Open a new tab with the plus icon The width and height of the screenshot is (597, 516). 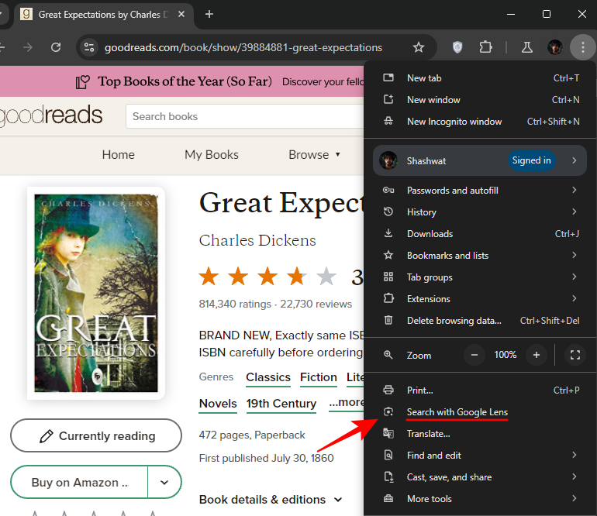tap(209, 14)
